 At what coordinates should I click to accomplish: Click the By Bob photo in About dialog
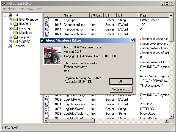pyautogui.click(x=52, y=55)
